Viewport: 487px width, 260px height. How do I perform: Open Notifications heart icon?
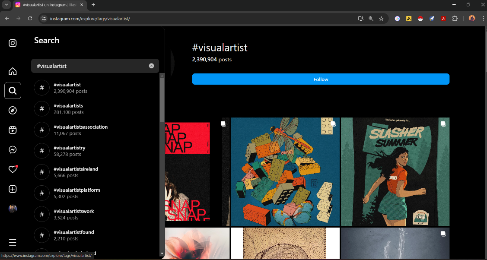point(13,169)
